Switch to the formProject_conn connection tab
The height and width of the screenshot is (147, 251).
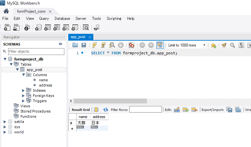(31, 11)
